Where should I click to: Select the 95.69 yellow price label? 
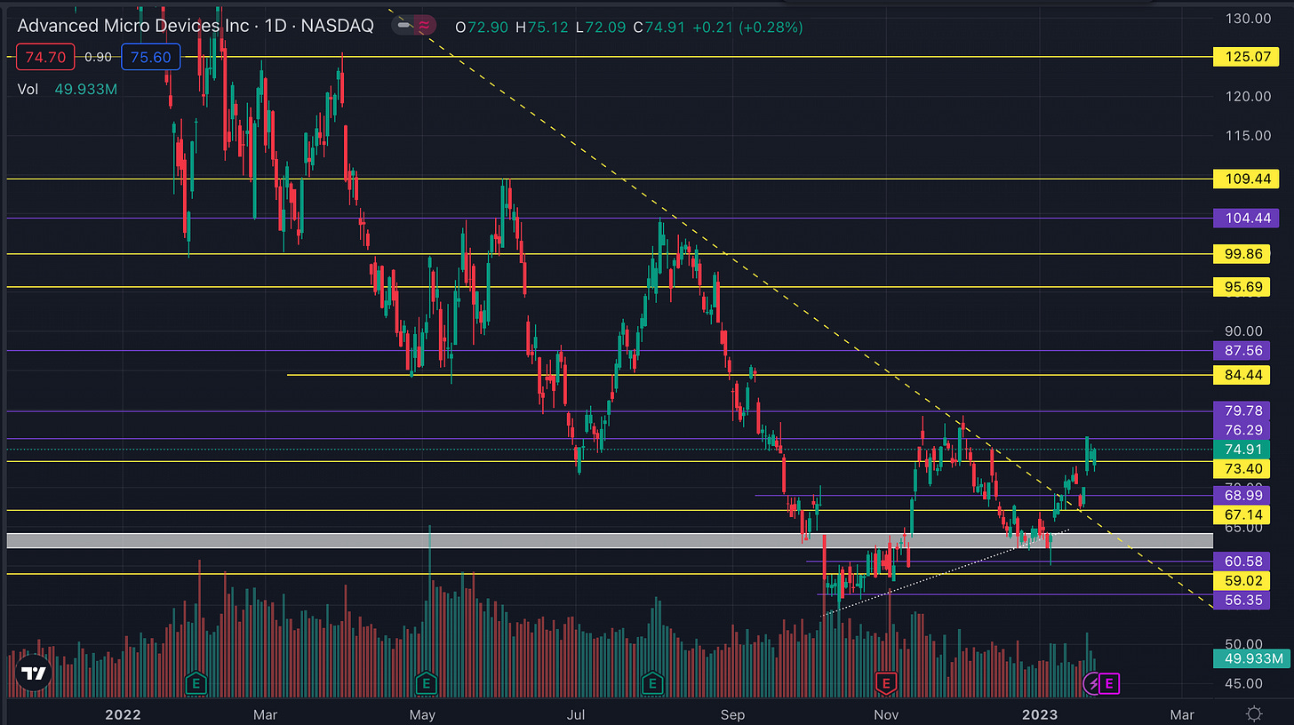[1242, 287]
